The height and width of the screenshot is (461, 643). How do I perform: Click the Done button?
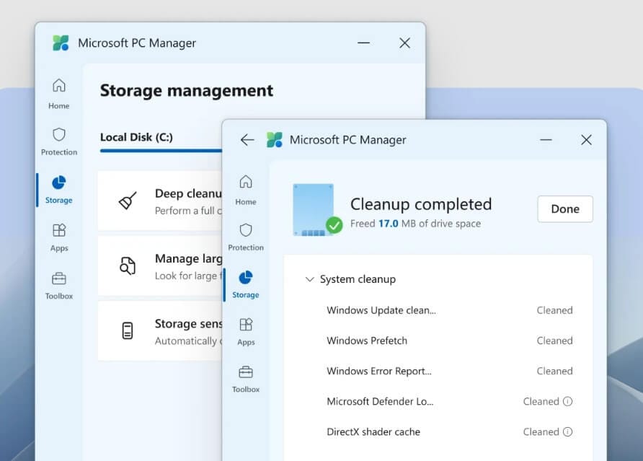565,209
